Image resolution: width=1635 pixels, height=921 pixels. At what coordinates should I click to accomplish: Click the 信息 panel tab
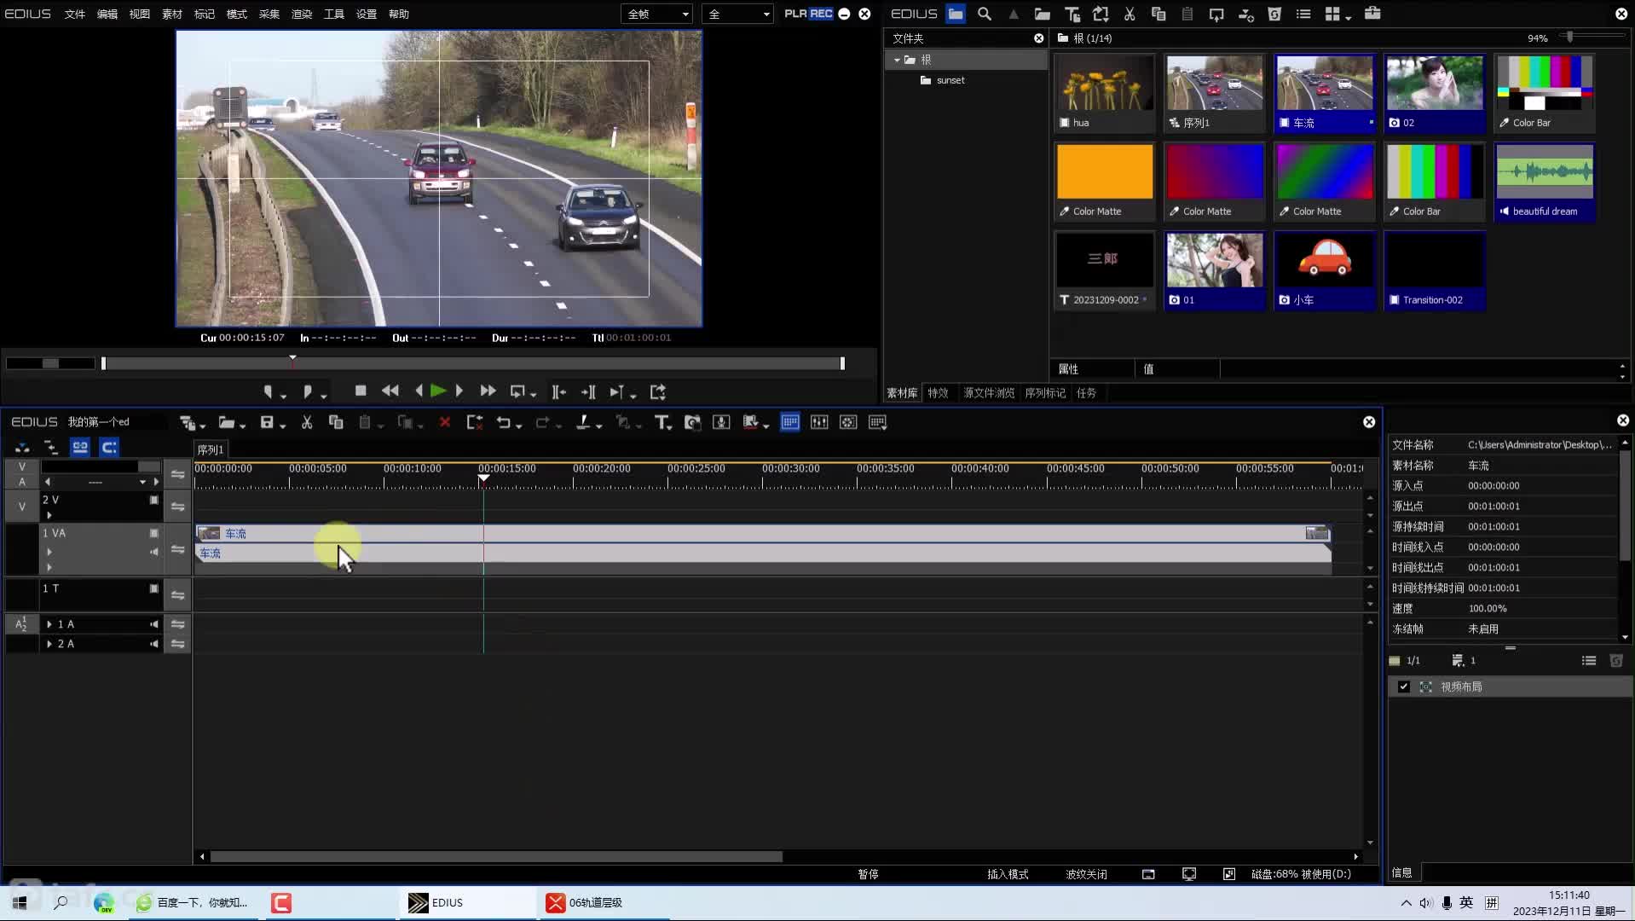point(1402,872)
